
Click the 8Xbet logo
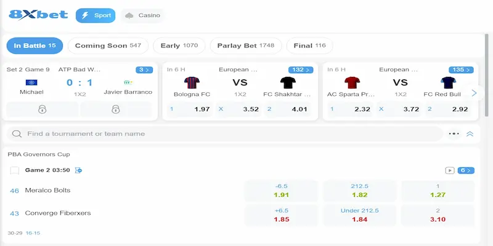point(37,15)
